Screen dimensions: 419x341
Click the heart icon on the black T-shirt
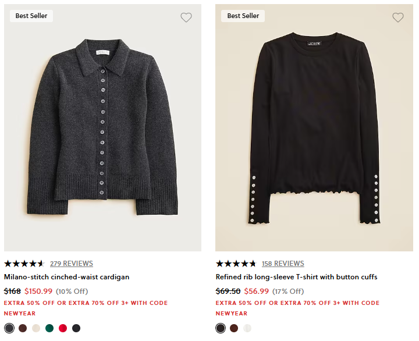click(x=398, y=17)
